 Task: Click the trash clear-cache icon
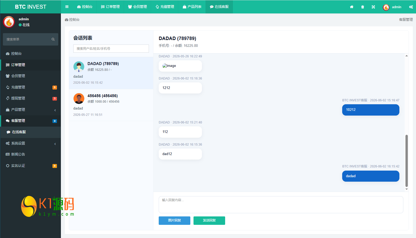[362, 7]
